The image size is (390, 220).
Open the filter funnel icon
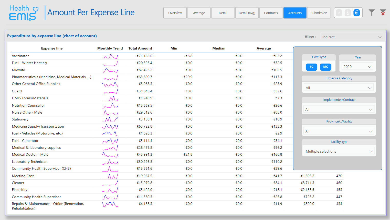[372, 13]
